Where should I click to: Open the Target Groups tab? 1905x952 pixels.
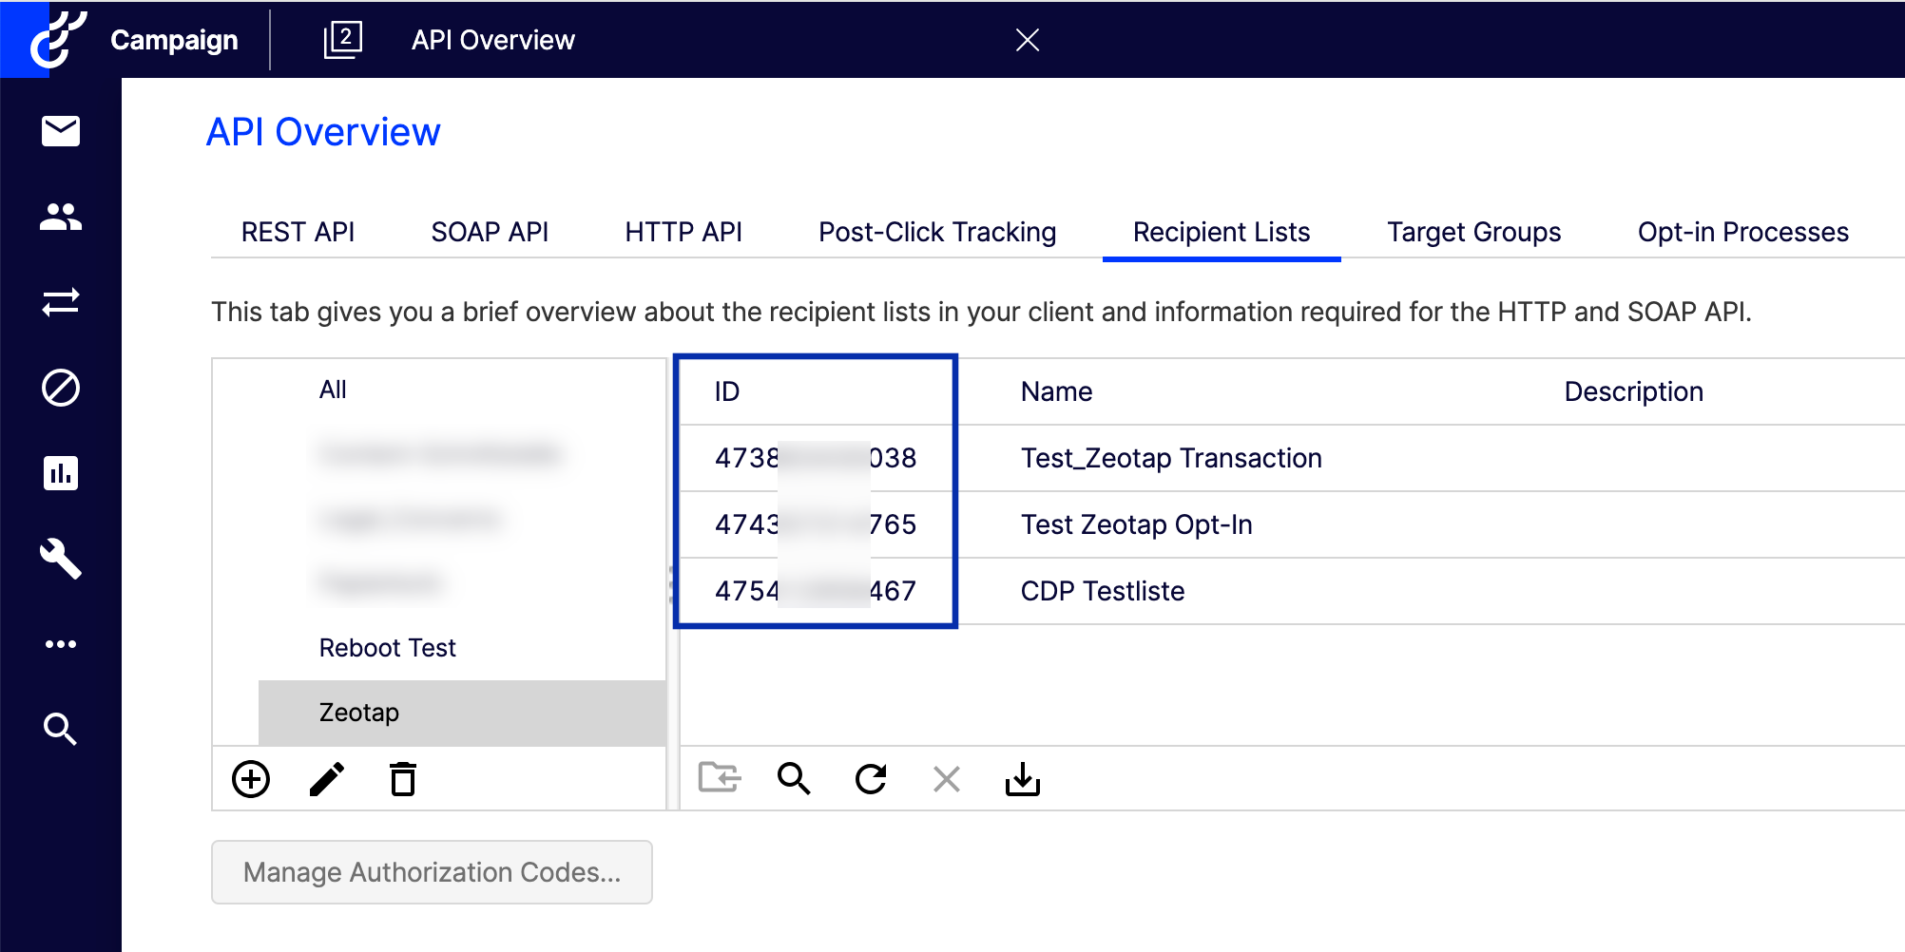pos(1474,232)
